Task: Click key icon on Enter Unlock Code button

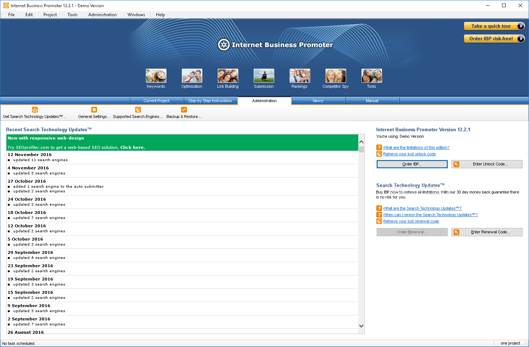Action: click(456, 164)
